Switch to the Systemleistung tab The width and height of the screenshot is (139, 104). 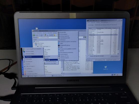pyautogui.click(x=103, y=25)
